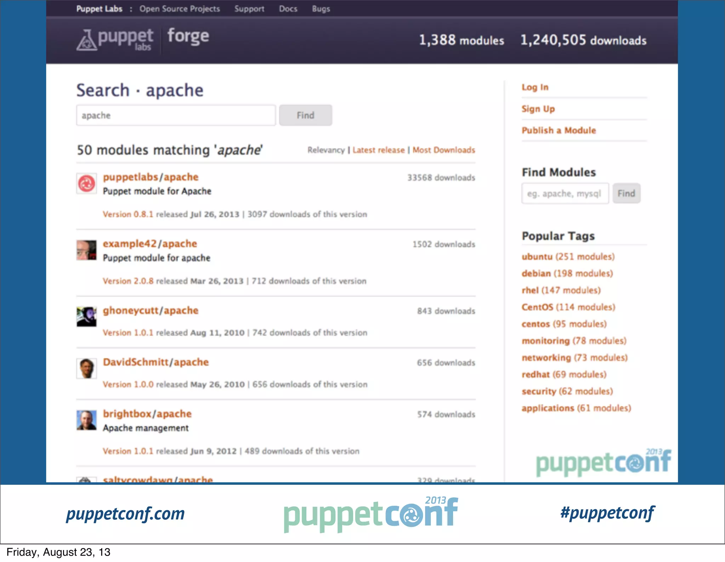Select the networking popular tag
725x562 pixels.
pos(575,358)
